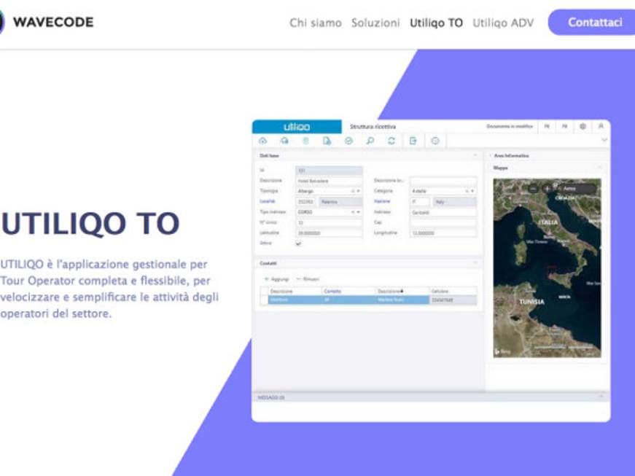Clear the Tipo indirizzo field with its x
Viewport: 635px width, 476px height.
coord(352,212)
